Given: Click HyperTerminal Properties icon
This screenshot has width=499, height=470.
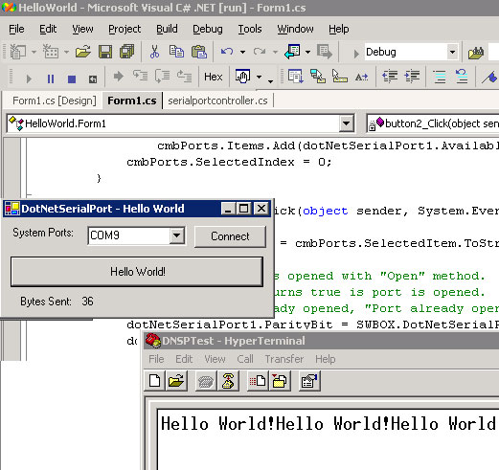Looking at the screenshot, I should (x=309, y=381).
